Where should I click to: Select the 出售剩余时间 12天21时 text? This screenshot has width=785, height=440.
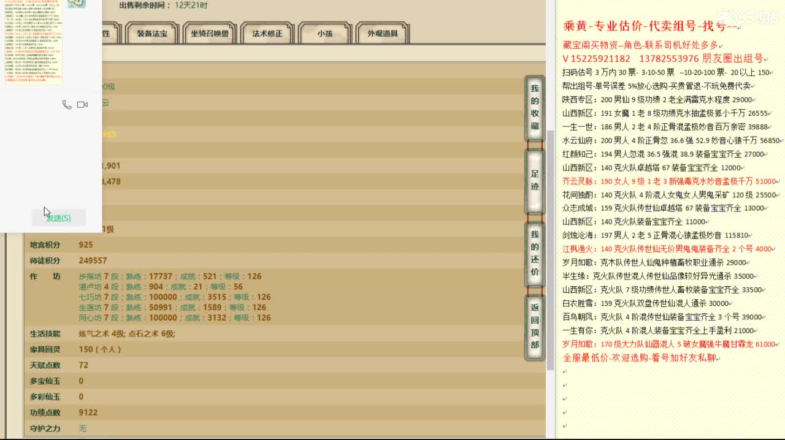pyautogui.click(x=164, y=6)
